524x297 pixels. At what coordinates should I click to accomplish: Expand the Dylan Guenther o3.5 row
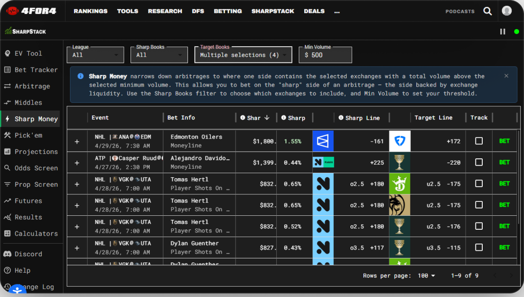77,248
